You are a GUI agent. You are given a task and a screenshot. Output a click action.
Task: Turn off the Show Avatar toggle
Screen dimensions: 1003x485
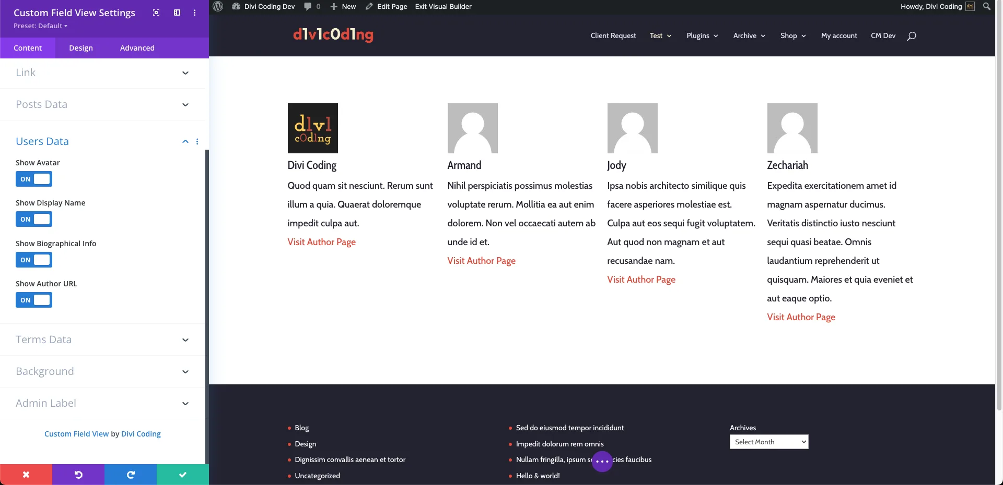[34, 179]
